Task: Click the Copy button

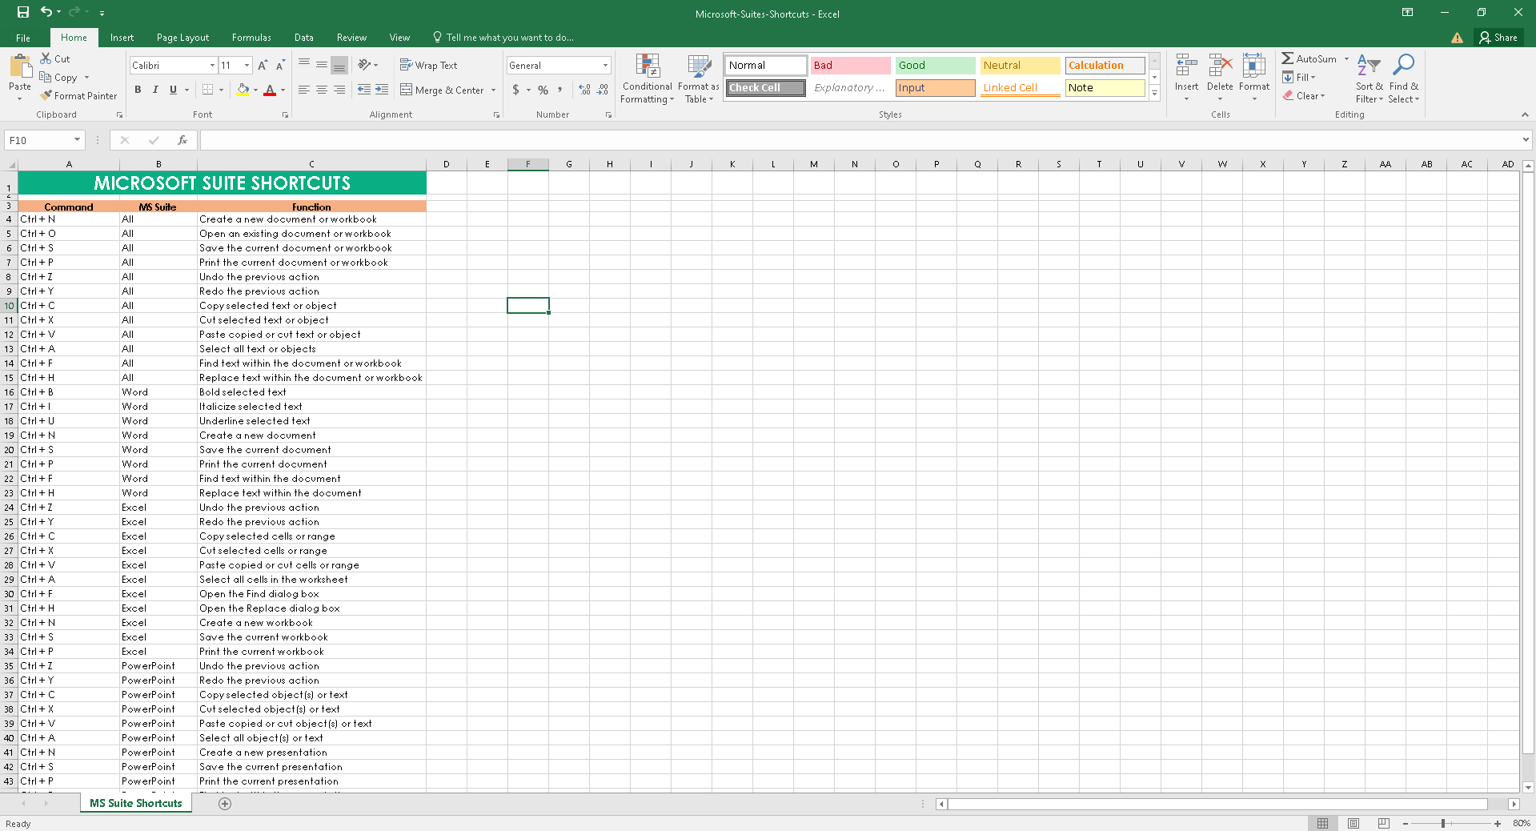Action: [x=58, y=77]
